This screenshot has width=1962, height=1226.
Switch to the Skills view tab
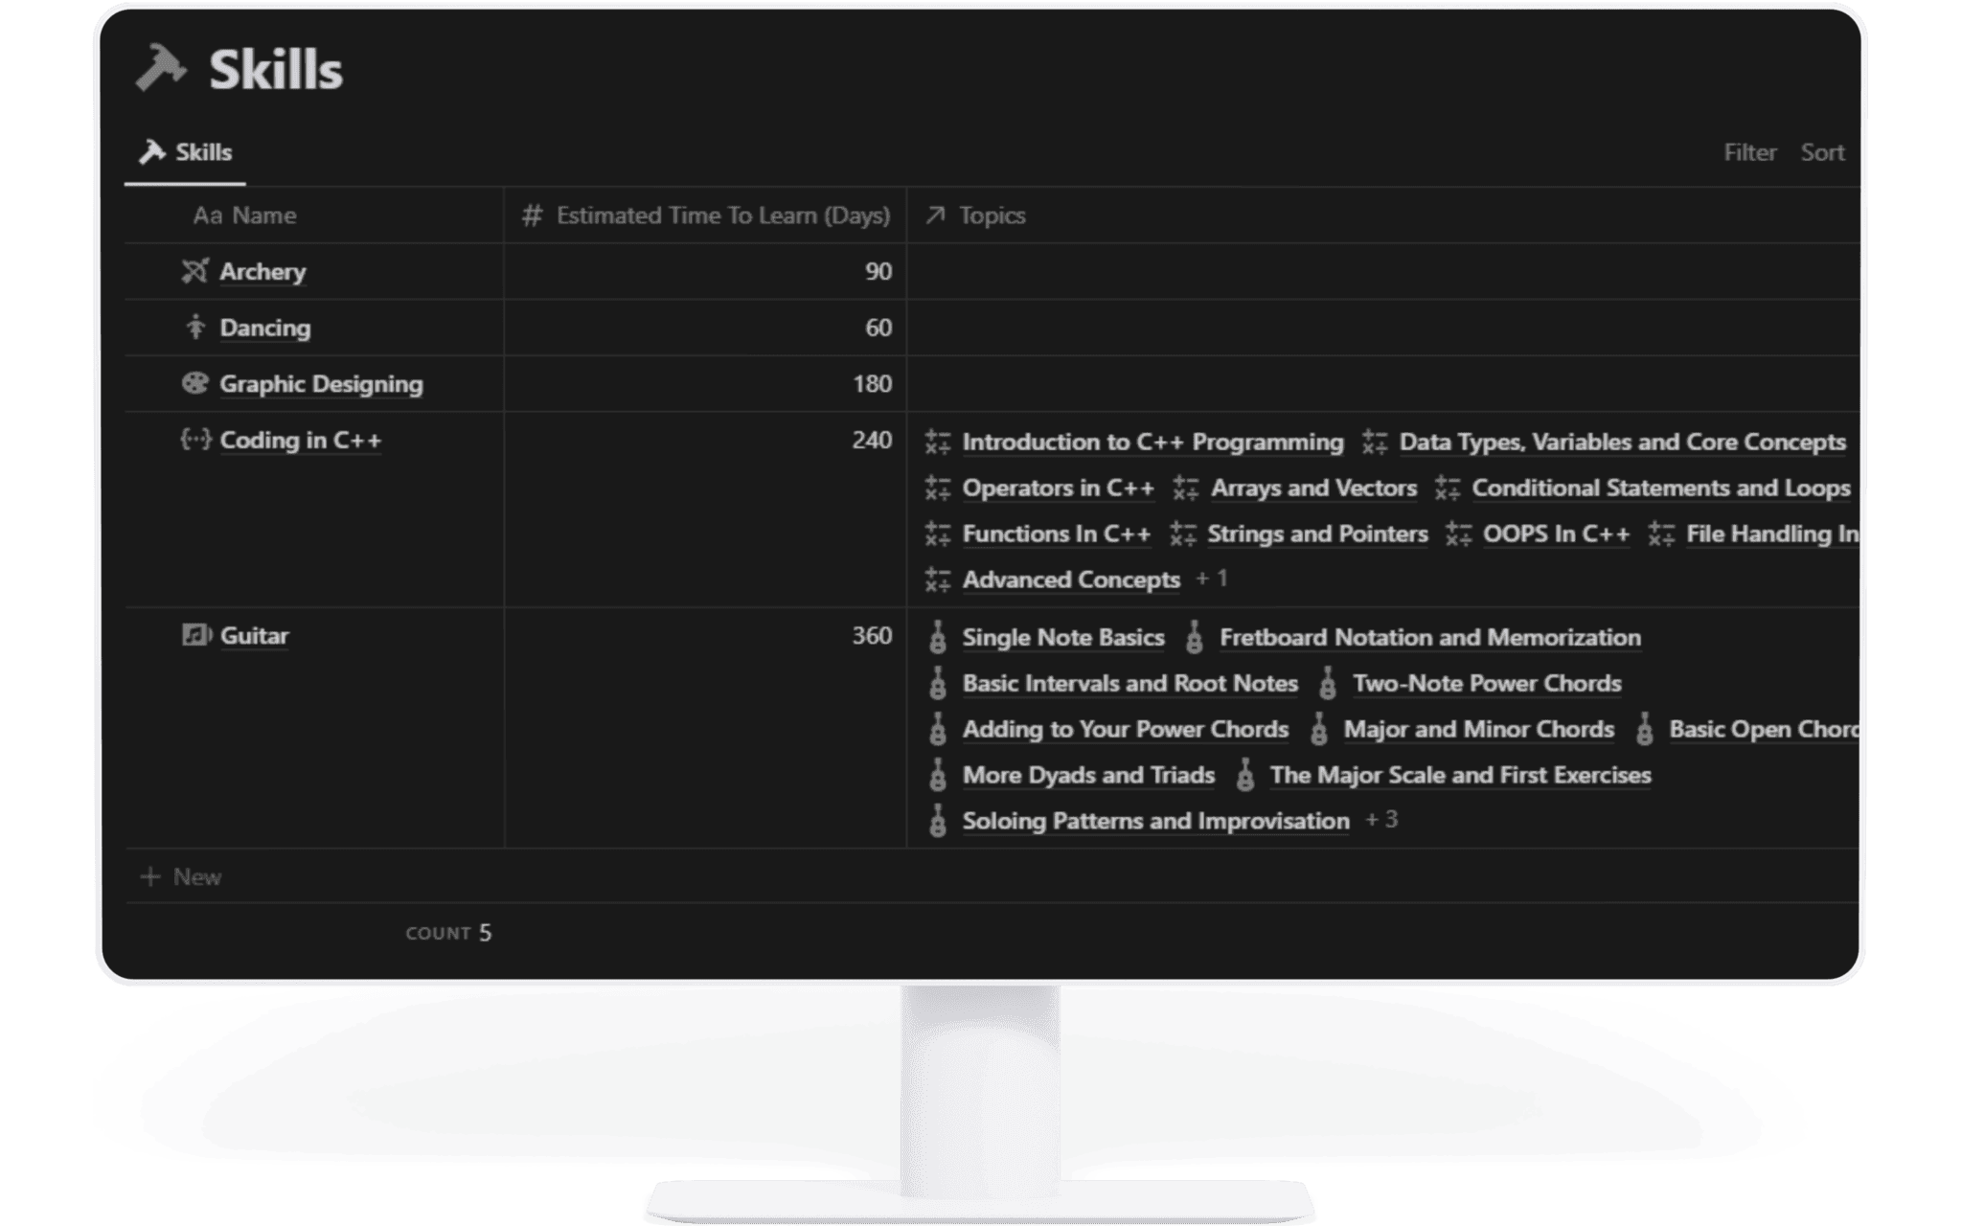(188, 150)
